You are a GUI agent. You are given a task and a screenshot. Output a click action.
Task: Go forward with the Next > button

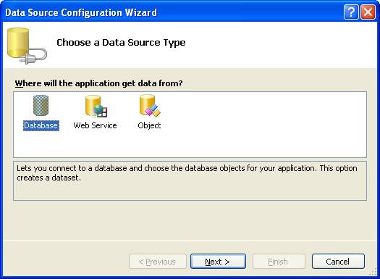218,262
